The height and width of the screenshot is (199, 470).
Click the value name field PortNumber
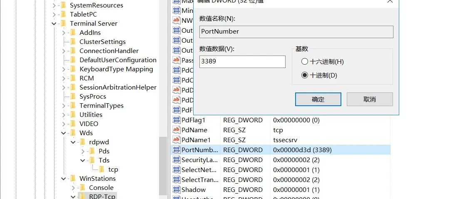tap(296, 32)
